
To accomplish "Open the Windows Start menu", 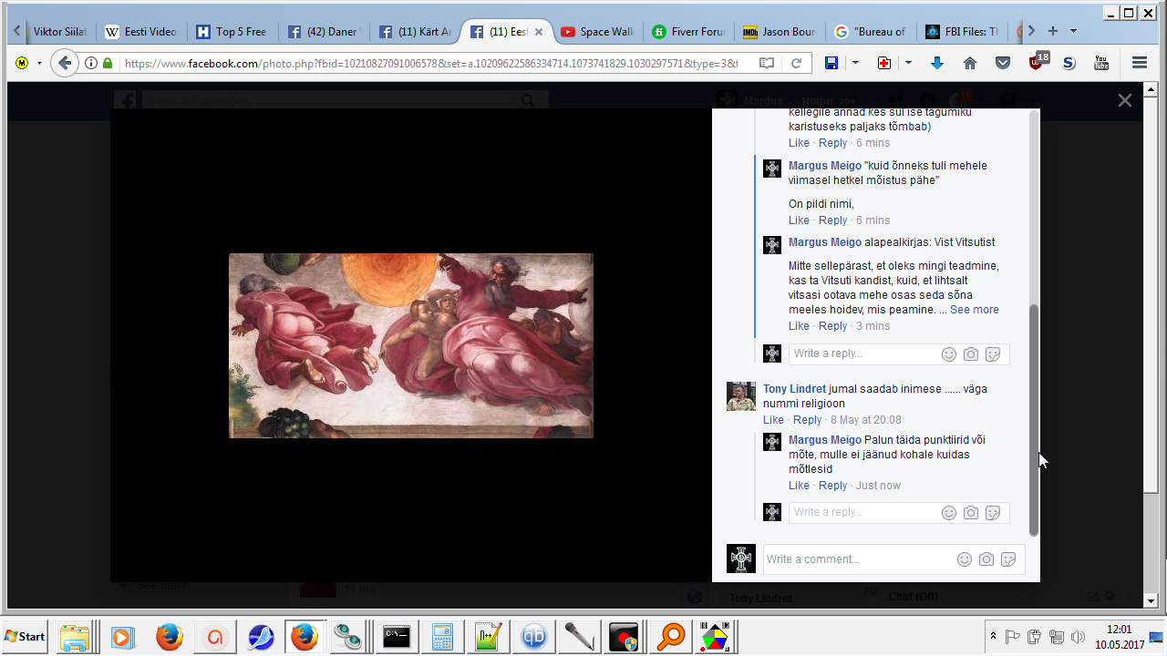I will tap(25, 636).
